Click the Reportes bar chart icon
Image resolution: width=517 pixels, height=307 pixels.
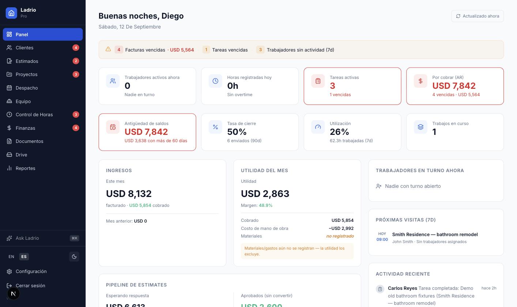coord(10,168)
